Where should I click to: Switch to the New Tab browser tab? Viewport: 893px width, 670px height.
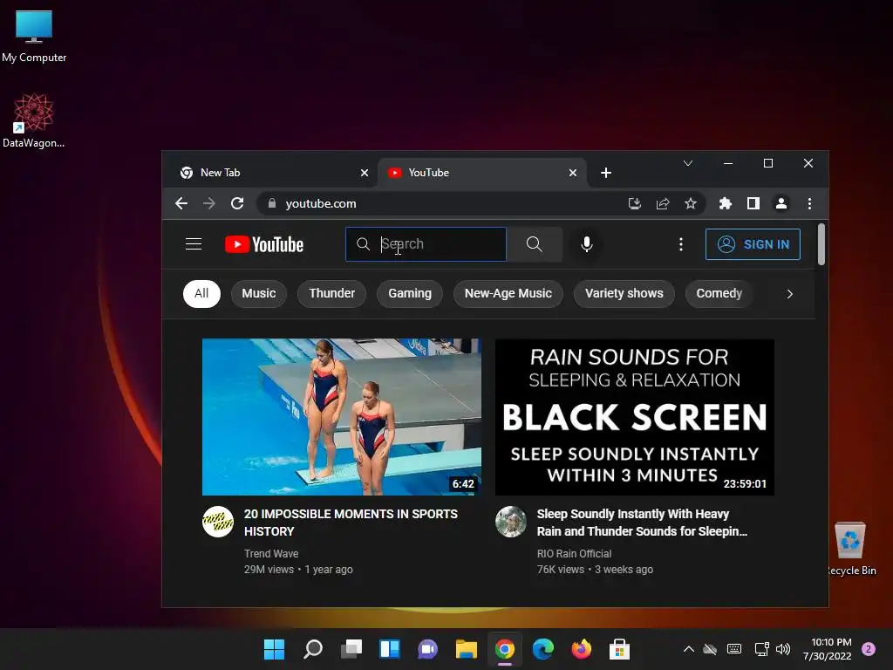tap(268, 173)
